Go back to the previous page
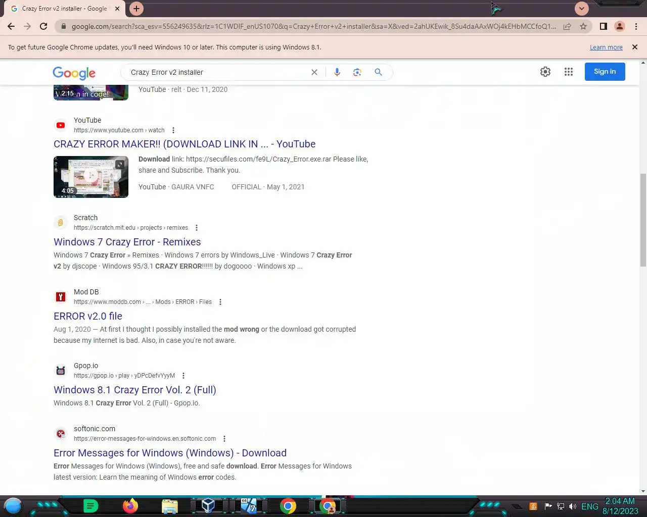 (x=11, y=26)
